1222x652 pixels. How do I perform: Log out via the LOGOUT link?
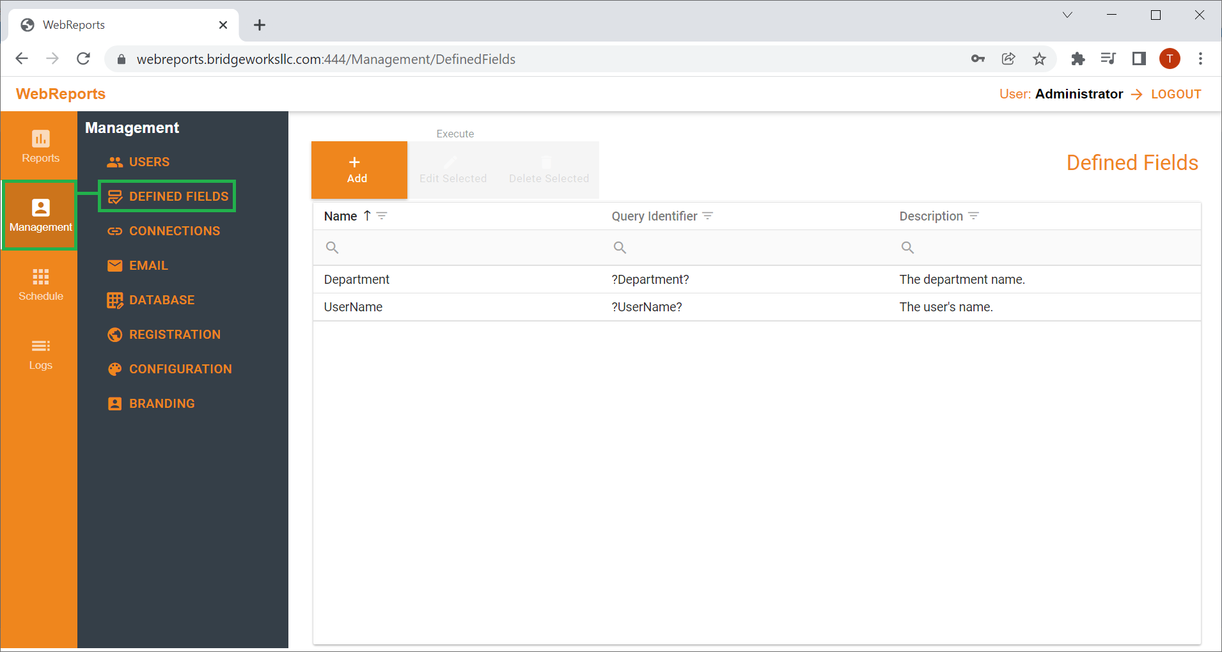pos(1175,94)
